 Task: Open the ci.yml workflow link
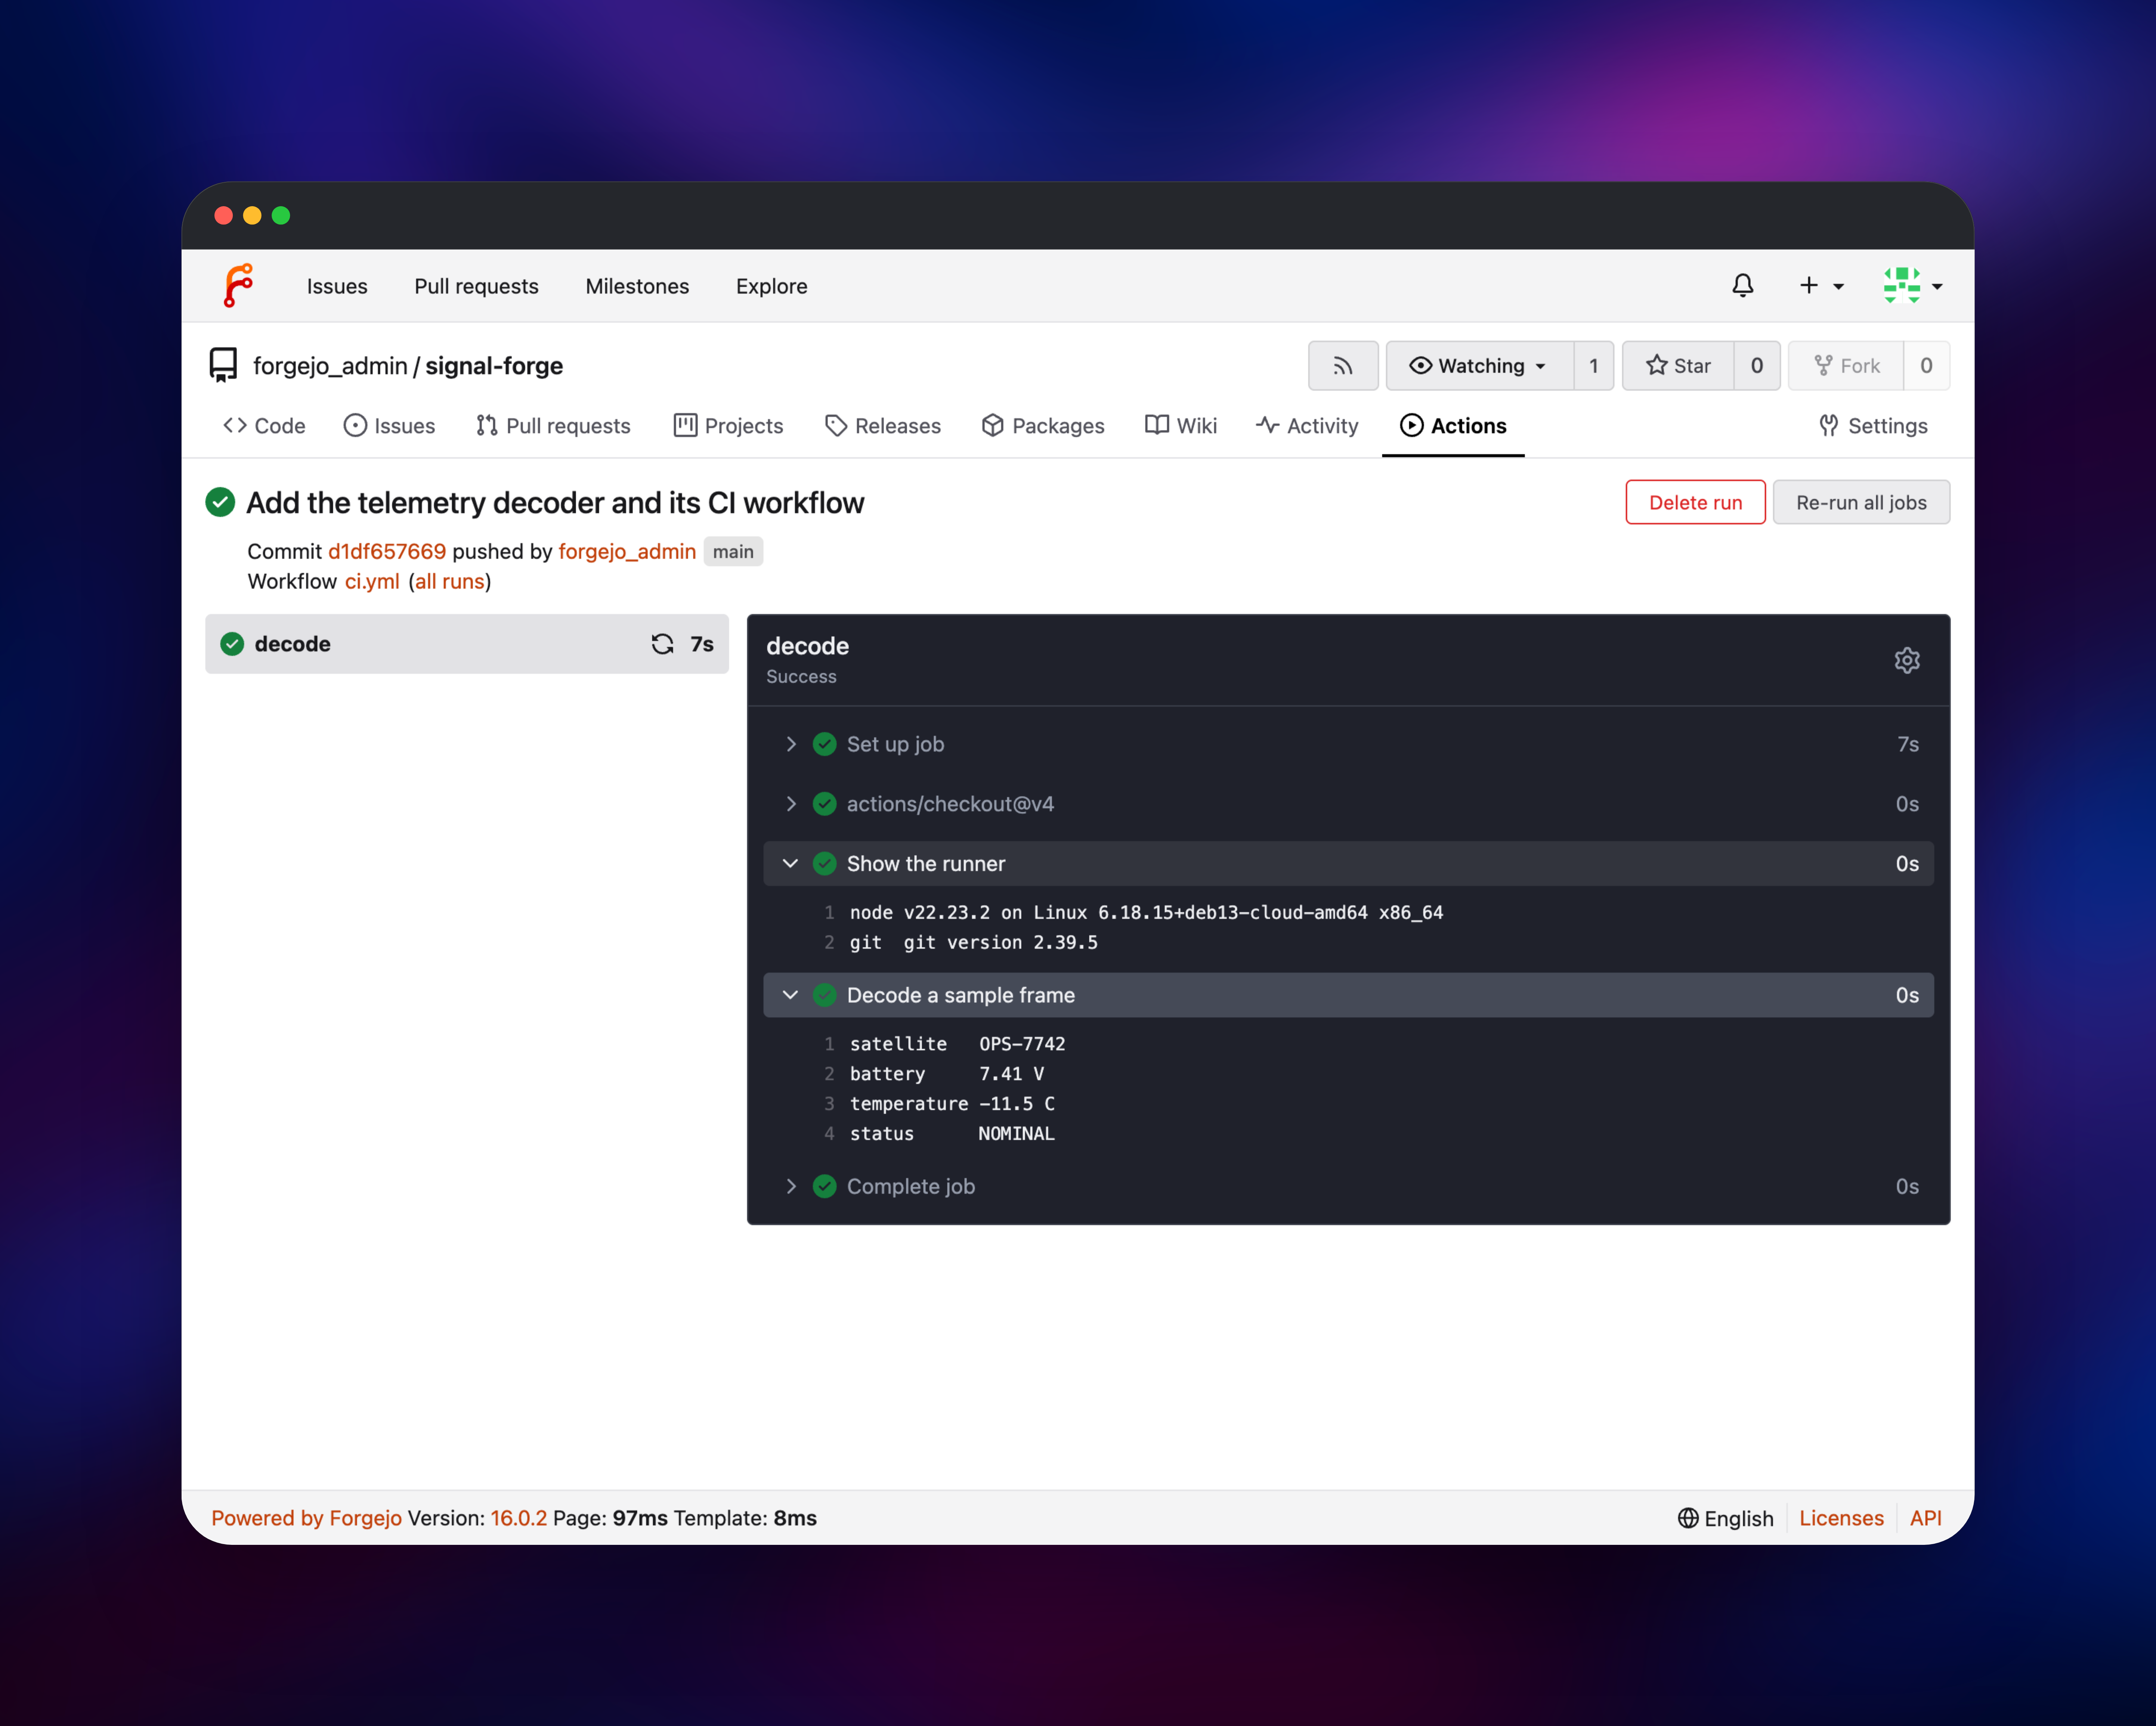point(372,582)
